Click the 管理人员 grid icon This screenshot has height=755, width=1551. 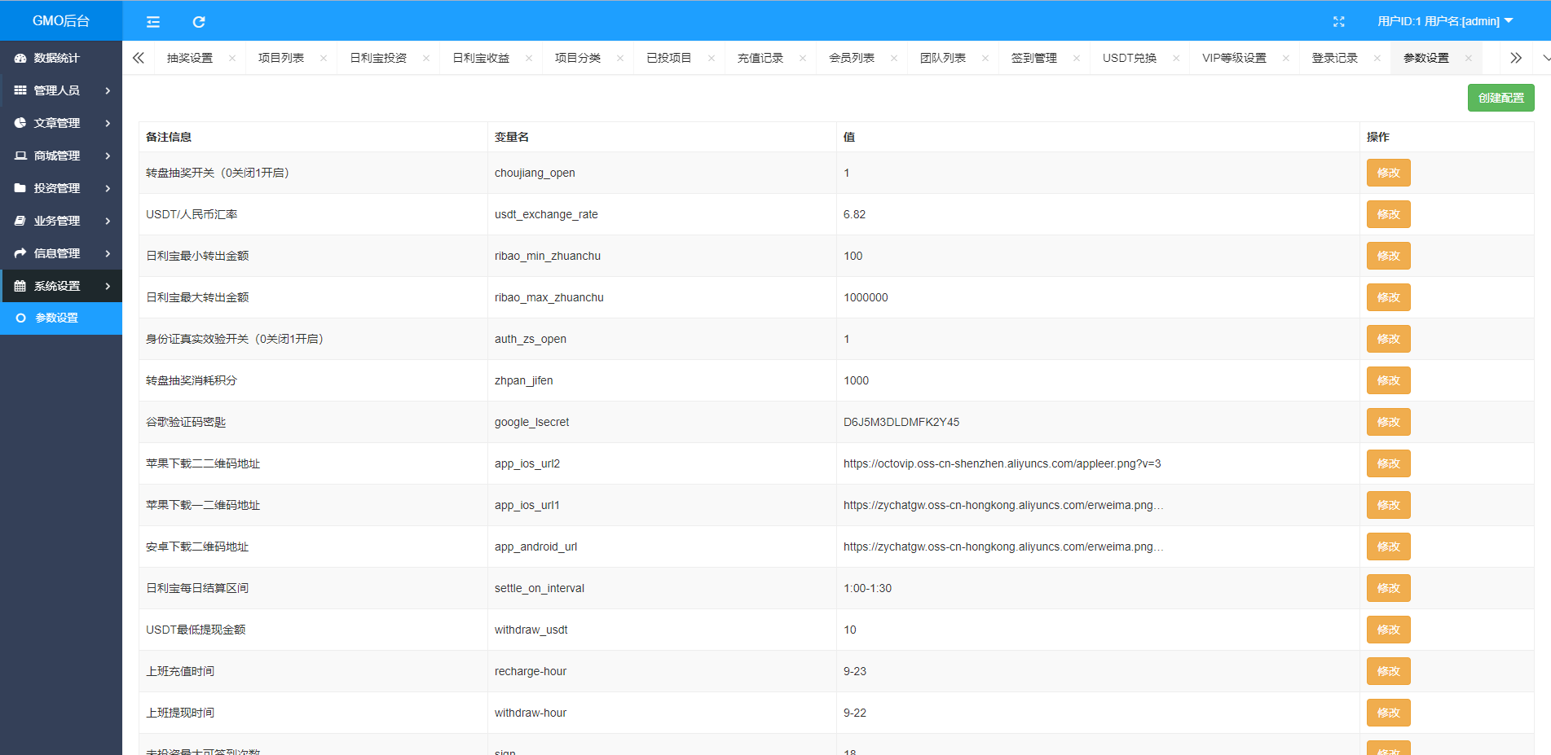coord(20,90)
